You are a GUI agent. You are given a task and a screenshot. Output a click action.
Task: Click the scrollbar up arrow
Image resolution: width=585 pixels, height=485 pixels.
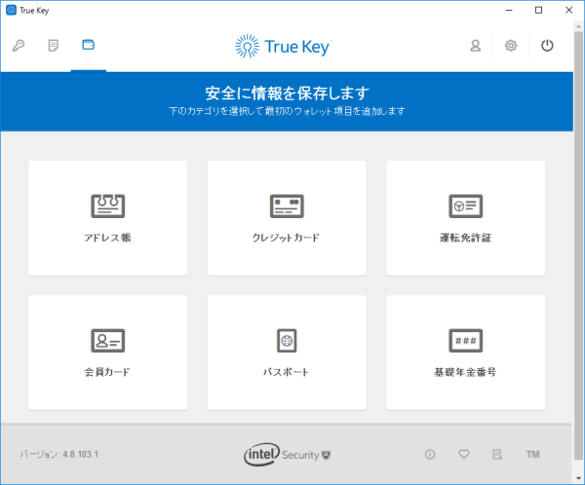(x=578, y=27)
